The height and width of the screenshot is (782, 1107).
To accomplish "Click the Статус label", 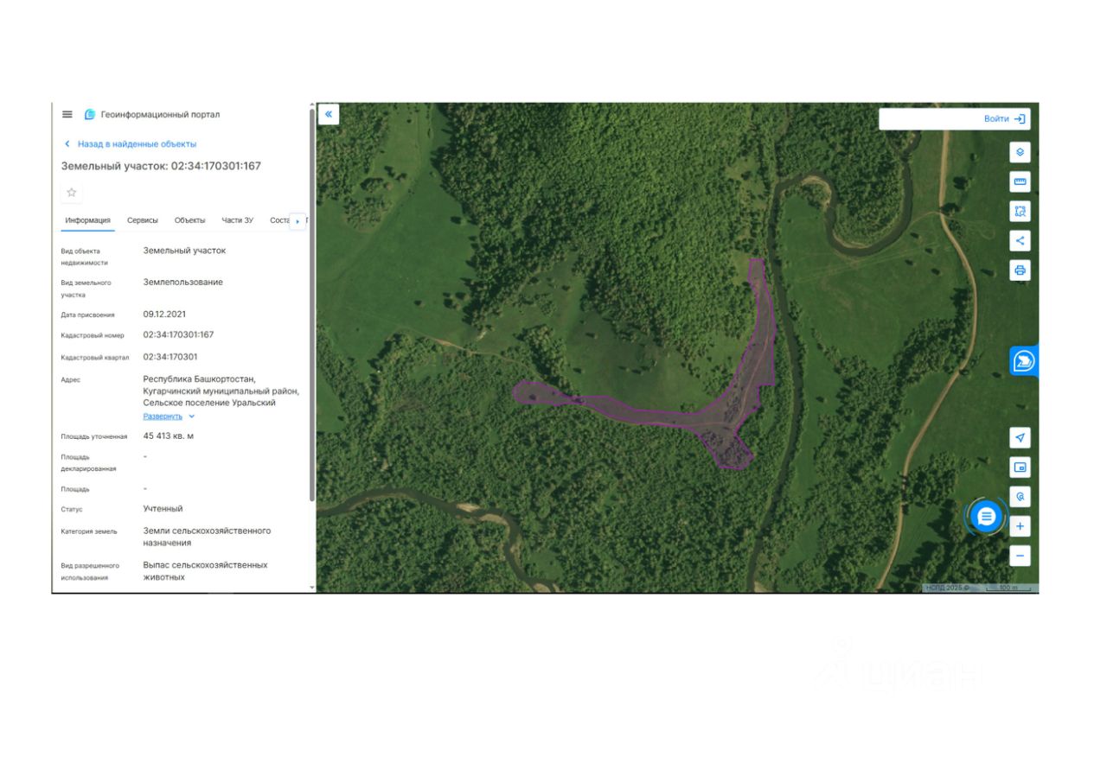I will click(72, 510).
